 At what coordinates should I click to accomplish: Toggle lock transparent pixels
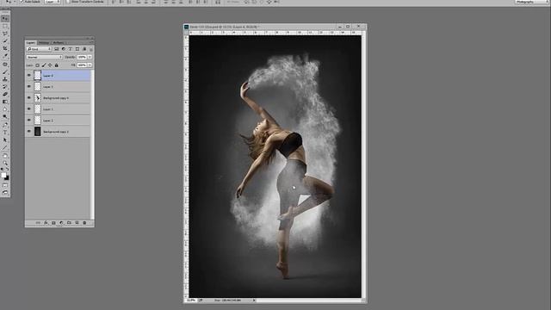pyautogui.click(x=37, y=65)
